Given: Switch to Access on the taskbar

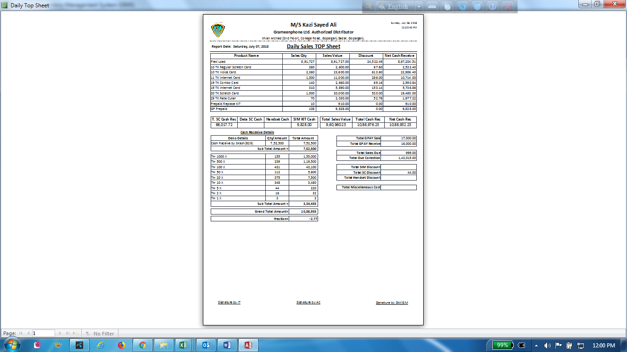Looking at the screenshot, I should point(248,345).
